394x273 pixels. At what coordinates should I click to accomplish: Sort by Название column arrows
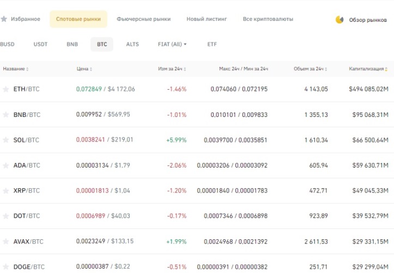point(27,69)
